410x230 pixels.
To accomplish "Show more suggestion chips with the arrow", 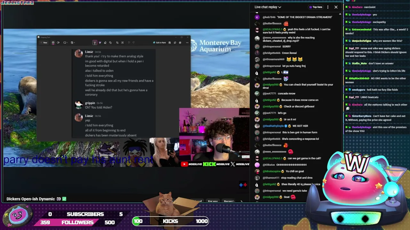I will 242,201.
